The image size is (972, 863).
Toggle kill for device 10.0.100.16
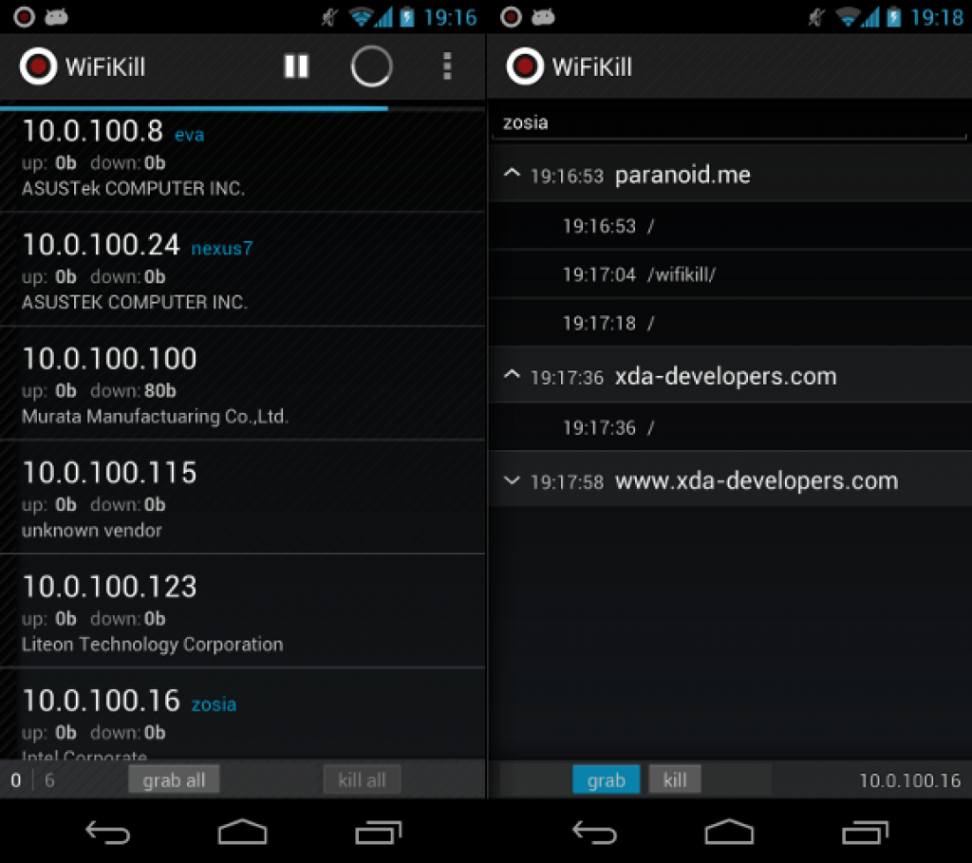click(x=675, y=780)
